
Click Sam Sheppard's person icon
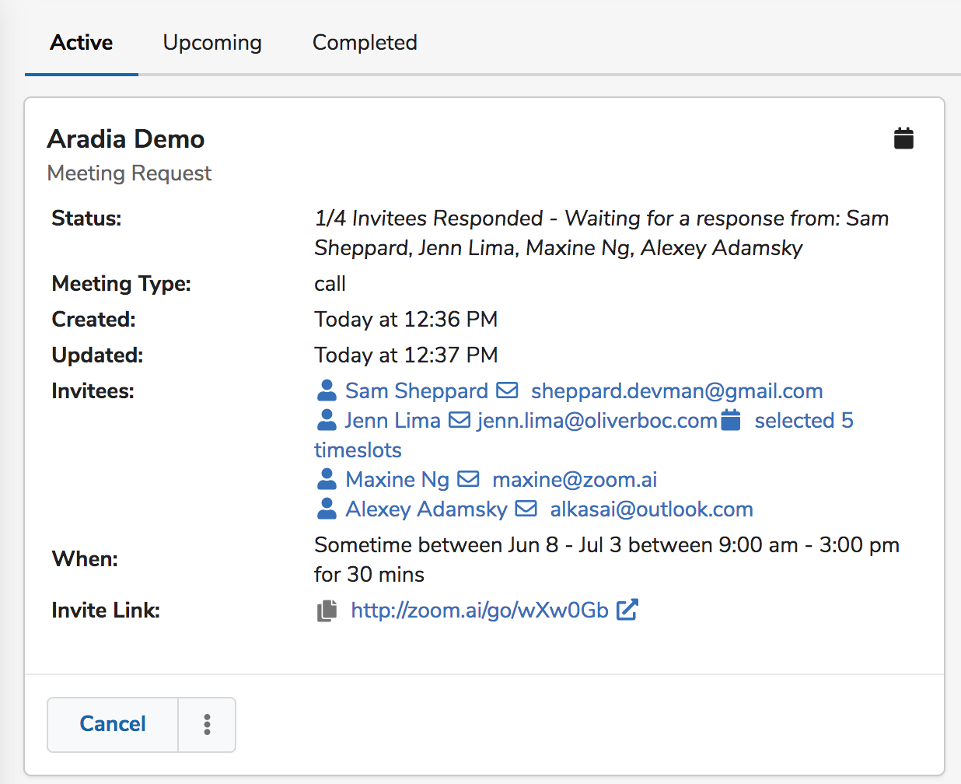coord(327,390)
